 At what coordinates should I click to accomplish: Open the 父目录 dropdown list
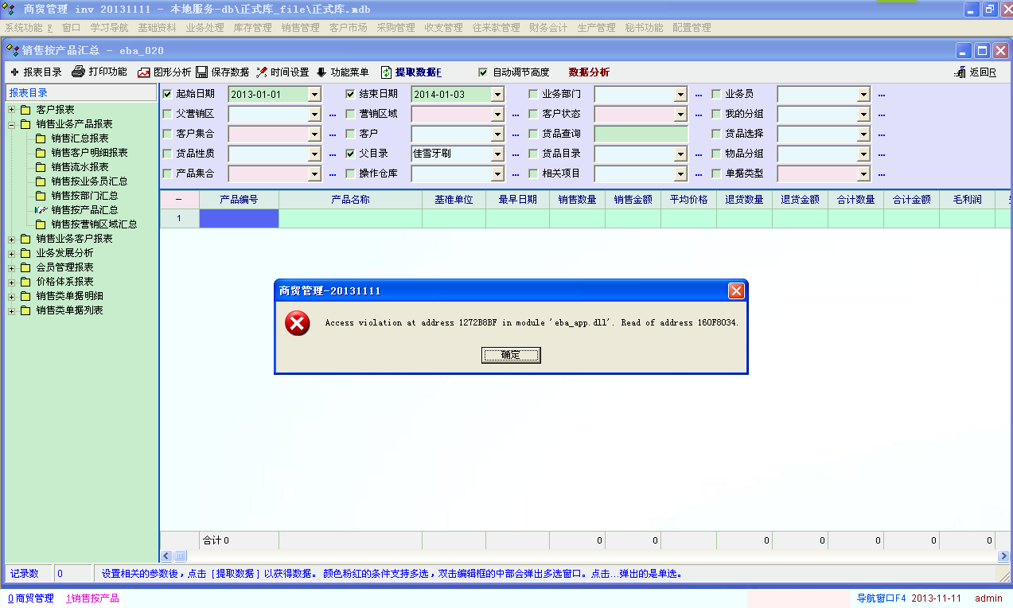[497, 154]
